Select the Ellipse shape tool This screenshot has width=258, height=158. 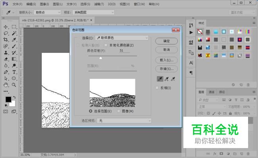tap(14, 78)
